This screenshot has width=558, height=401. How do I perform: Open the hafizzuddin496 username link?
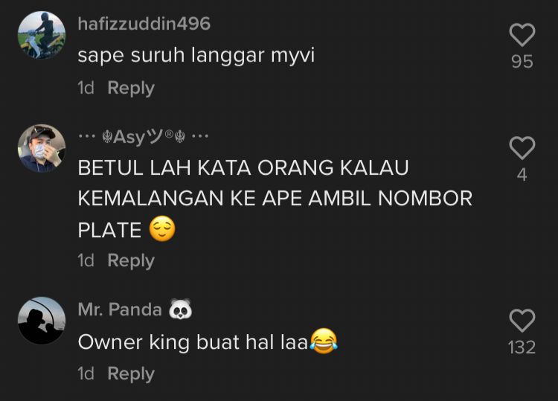[144, 24]
